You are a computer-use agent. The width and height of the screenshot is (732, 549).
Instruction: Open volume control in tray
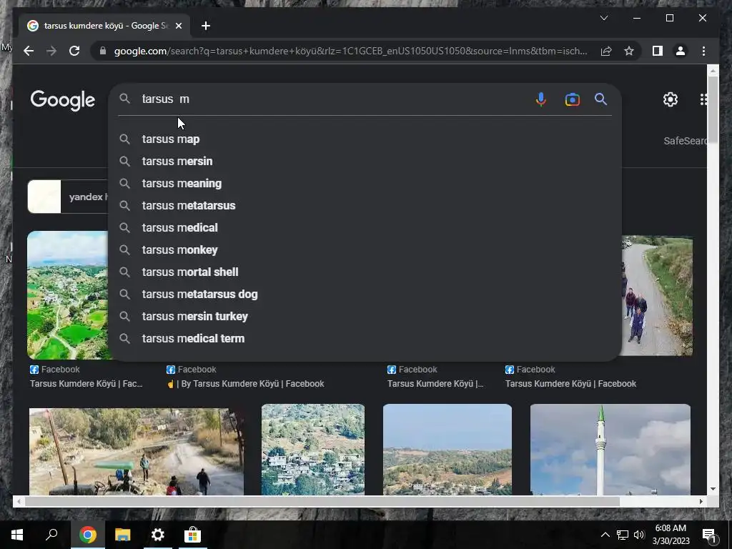639,535
